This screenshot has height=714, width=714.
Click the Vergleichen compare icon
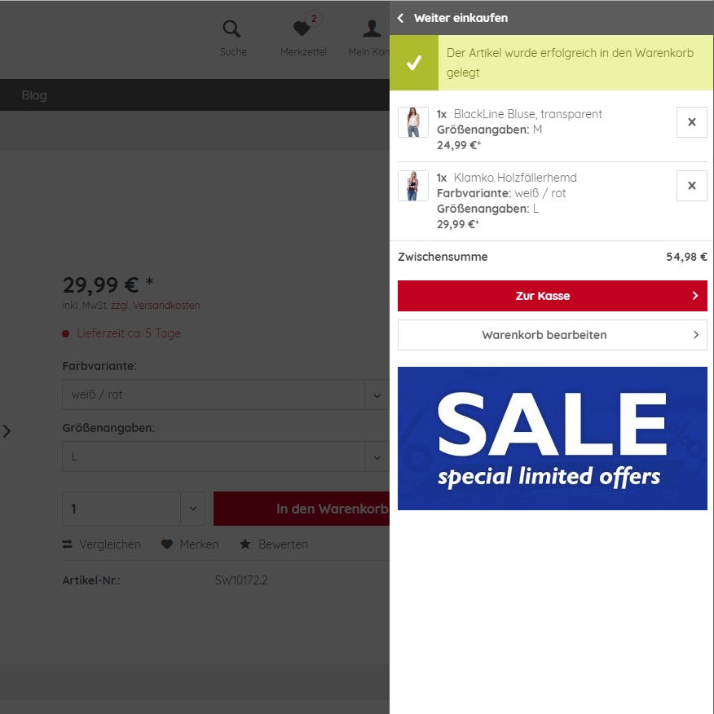coord(68,544)
